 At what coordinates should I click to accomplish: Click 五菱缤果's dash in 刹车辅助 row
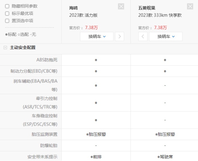tap(165, 86)
